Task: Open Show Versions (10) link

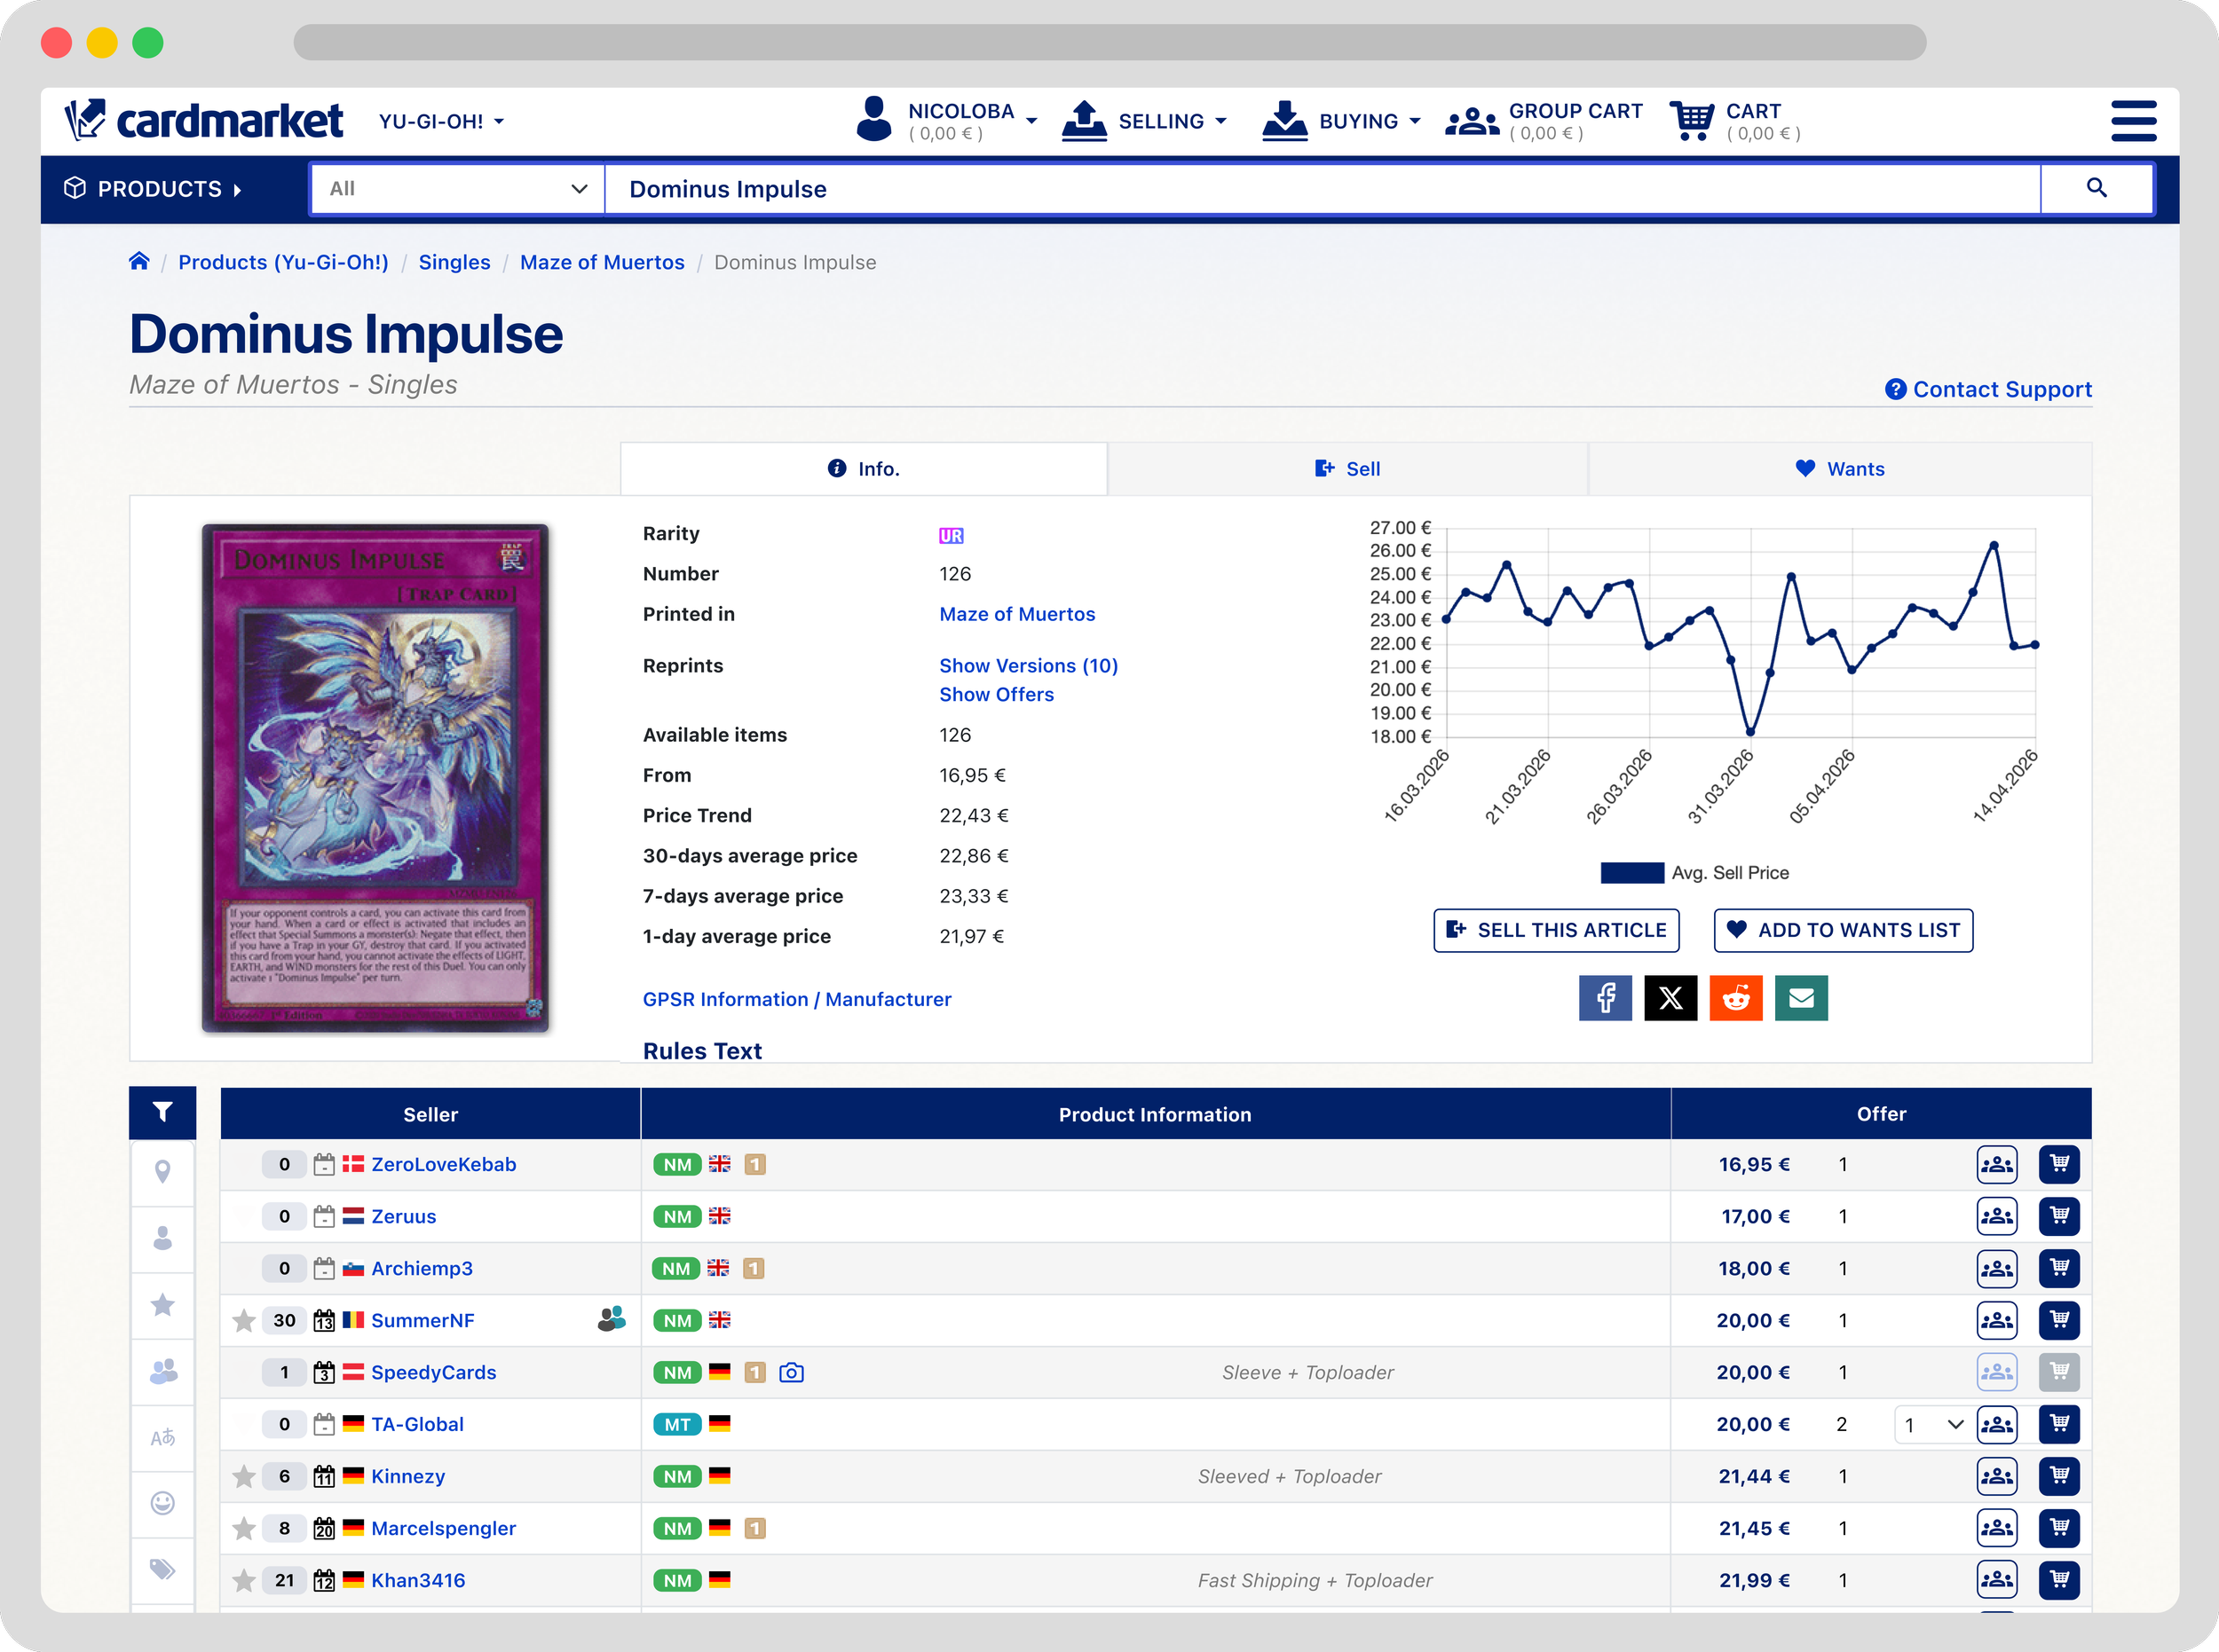Action: pyautogui.click(x=1028, y=665)
